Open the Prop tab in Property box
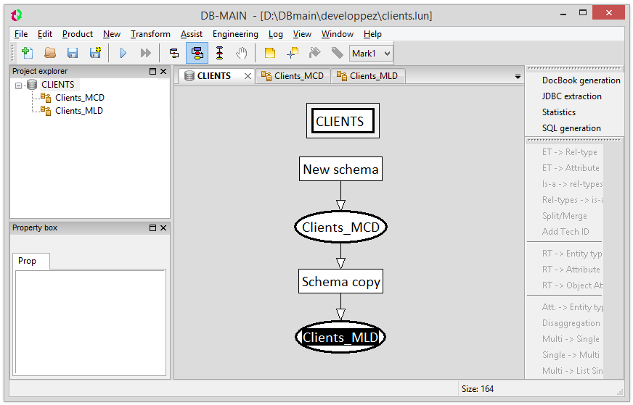Viewport: 633px width, 405px height. 28,261
